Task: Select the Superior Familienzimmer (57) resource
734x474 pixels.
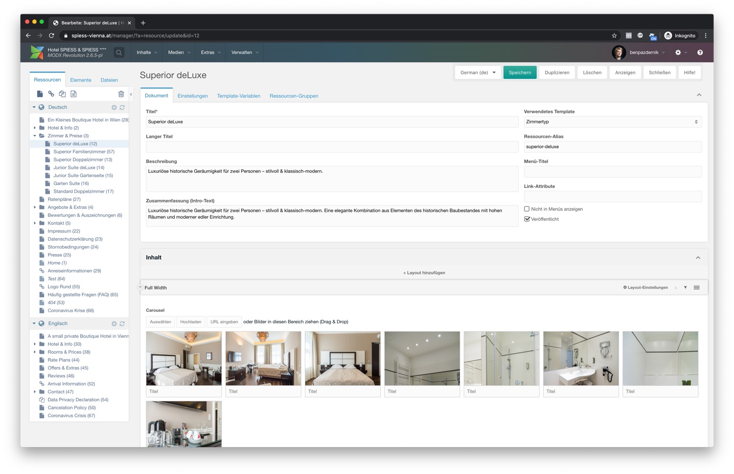Action: (x=84, y=152)
